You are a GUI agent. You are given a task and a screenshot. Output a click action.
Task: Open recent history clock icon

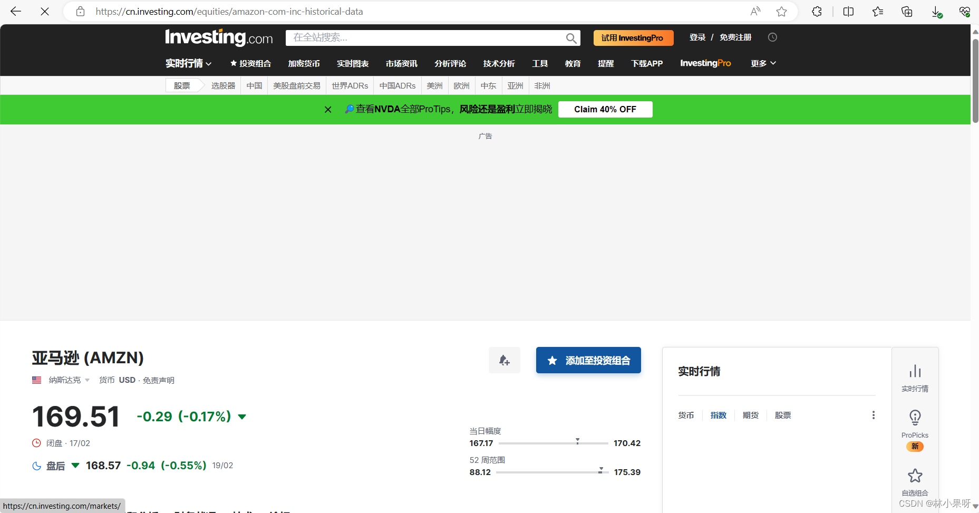click(772, 37)
